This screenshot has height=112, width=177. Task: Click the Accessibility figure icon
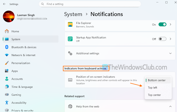tap(7, 103)
